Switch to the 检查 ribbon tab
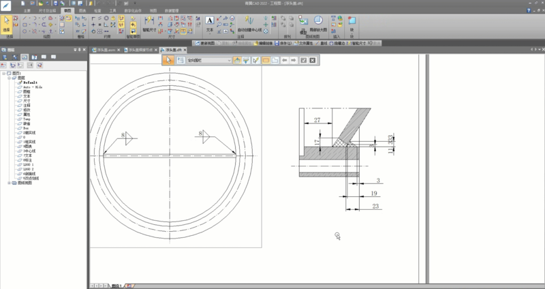This screenshot has width=545, height=289. tap(99, 12)
